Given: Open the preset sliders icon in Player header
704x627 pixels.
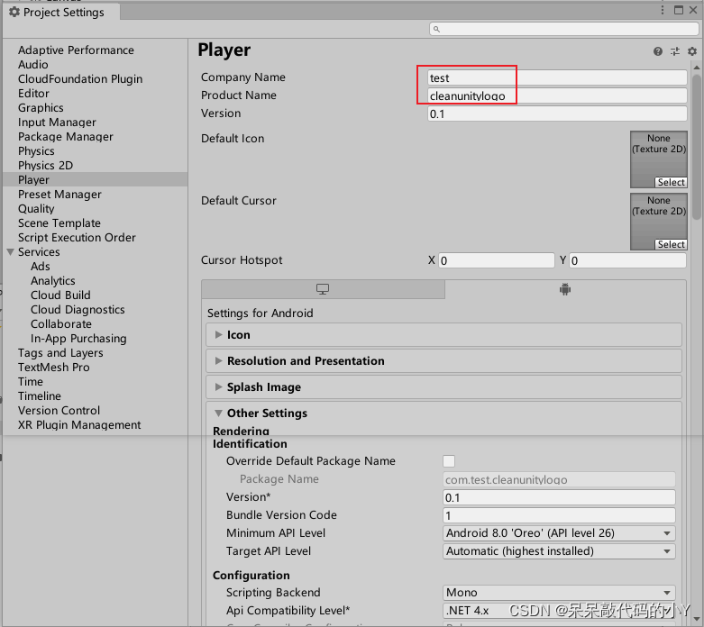Looking at the screenshot, I should coord(675,51).
